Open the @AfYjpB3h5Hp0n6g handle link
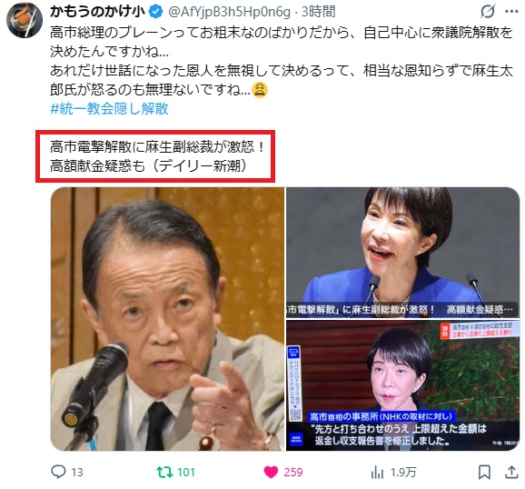This screenshot has width=525, height=489. [230, 12]
